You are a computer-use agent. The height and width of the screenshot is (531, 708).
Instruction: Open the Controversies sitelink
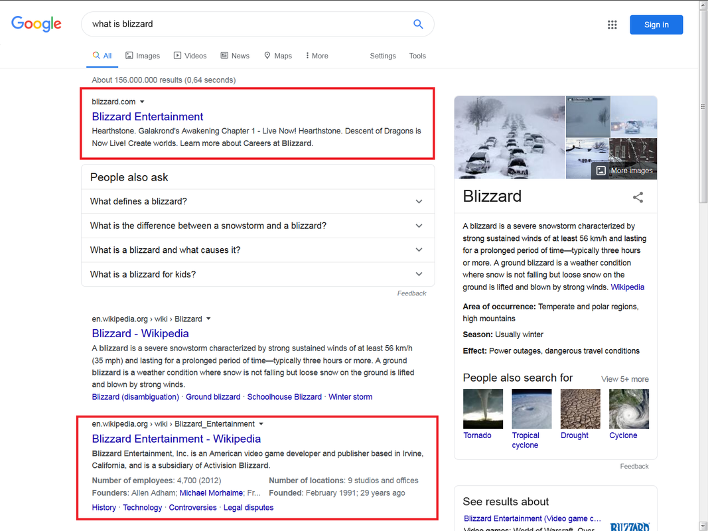coord(193,508)
